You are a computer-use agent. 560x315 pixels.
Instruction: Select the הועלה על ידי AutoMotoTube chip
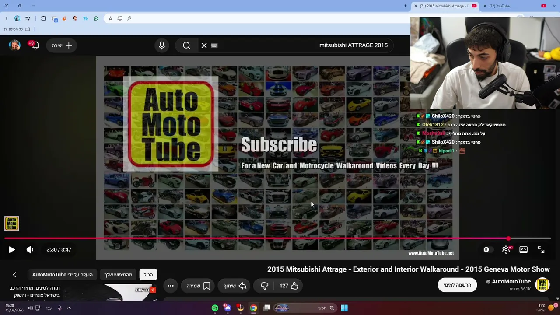tap(63, 275)
